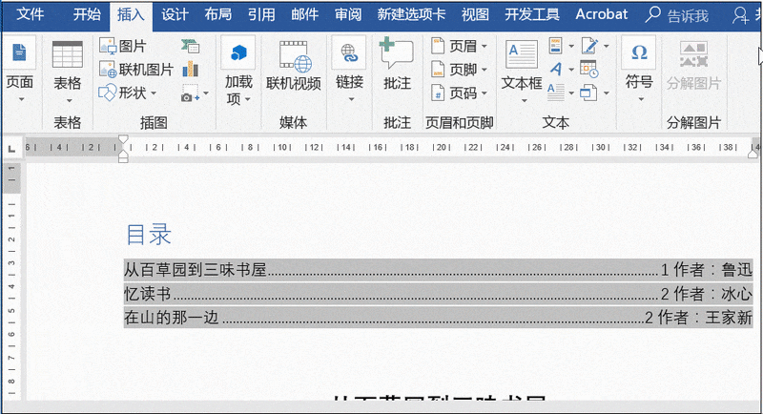Image resolution: width=763 pixels, height=414 pixels.
Task: Insert a chart using the bar-chart icon
Action: (x=190, y=69)
